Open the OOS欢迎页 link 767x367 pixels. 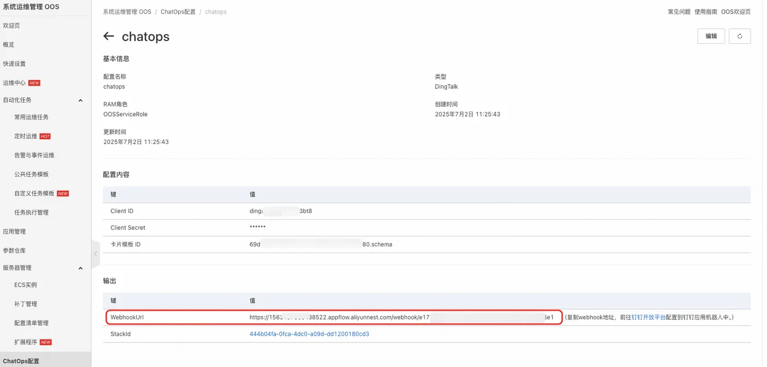[736, 12]
